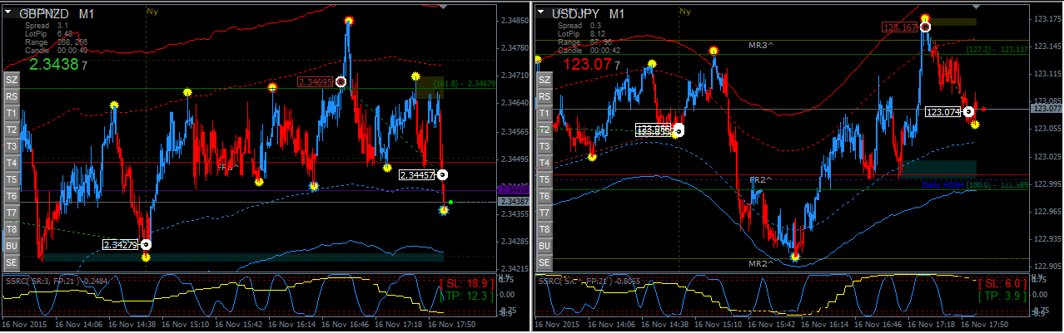Select T6 button on GBPNZD chart
This screenshot has width=1064, height=333.
(12, 196)
